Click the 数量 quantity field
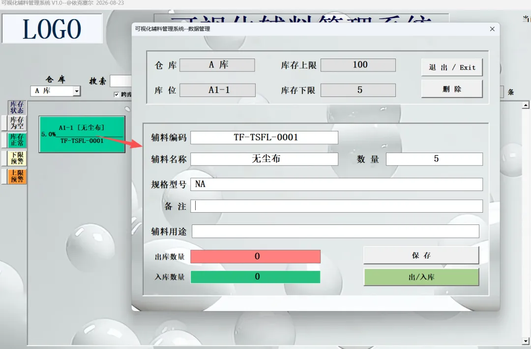 point(434,159)
